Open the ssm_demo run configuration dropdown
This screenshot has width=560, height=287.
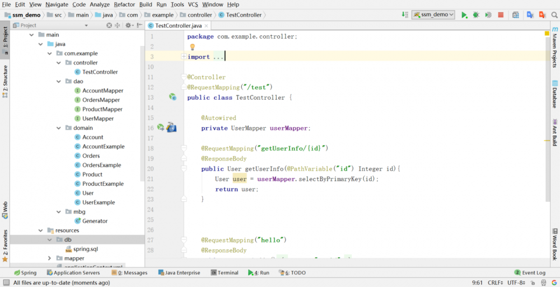(x=433, y=15)
